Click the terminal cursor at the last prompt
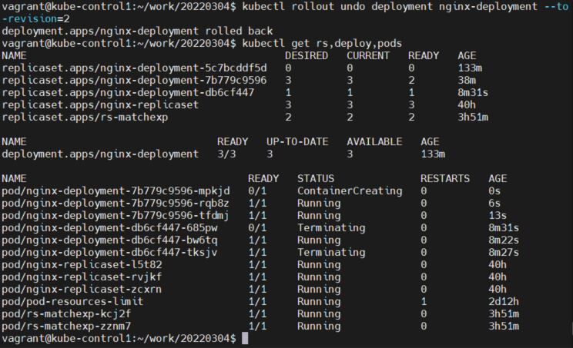573x348 pixels. point(245,339)
